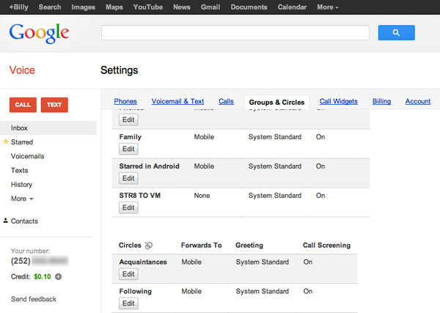Expand More in the left sidebar
The image size is (440, 313).
[22, 199]
